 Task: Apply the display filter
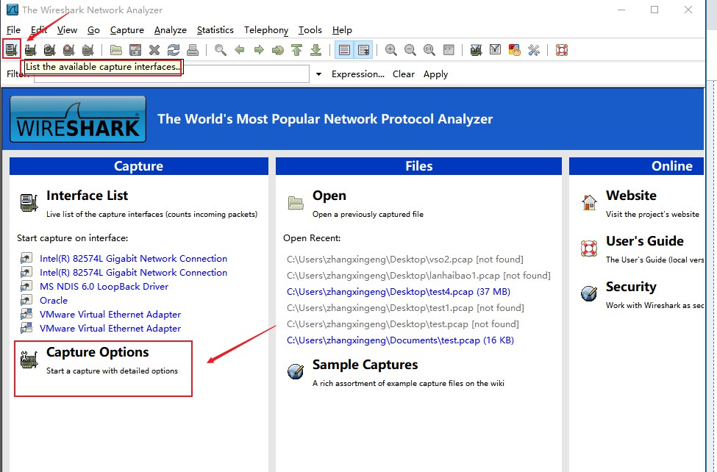(x=435, y=74)
